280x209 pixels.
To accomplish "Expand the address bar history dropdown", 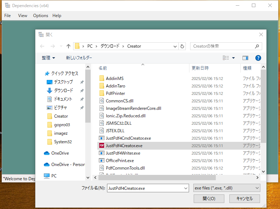I will click(175, 47).
